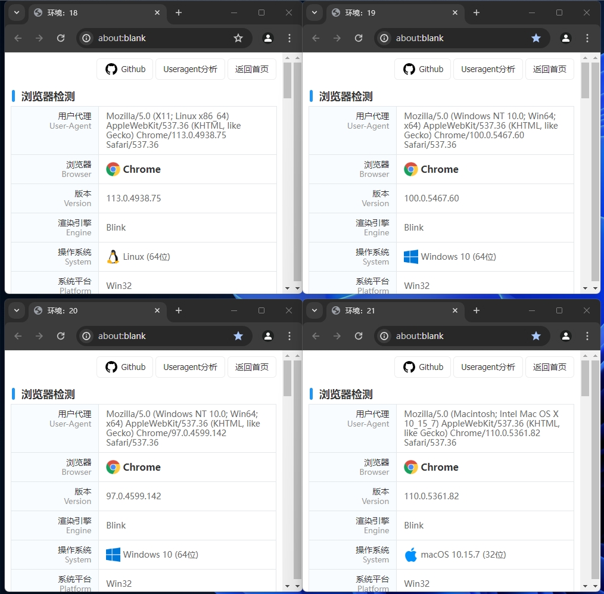Click the macOS apple icon in window 环境: 21
This screenshot has width=604, height=594.
point(410,554)
